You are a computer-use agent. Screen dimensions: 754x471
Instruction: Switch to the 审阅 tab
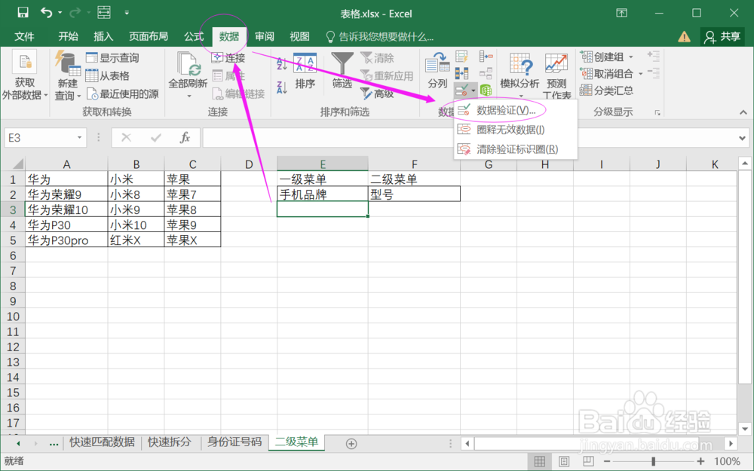(x=265, y=36)
